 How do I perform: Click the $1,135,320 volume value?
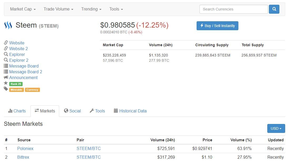tap(158, 55)
